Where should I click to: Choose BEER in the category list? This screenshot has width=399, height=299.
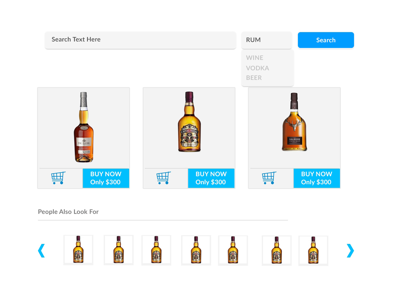point(254,78)
